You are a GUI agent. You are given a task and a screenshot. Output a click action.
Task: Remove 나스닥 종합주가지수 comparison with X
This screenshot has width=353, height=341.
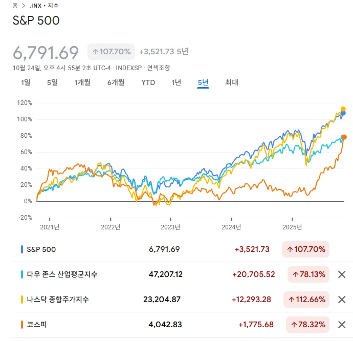click(x=342, y=300)
